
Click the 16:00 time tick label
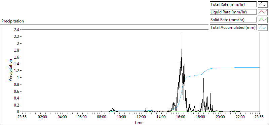pos(181,117)
